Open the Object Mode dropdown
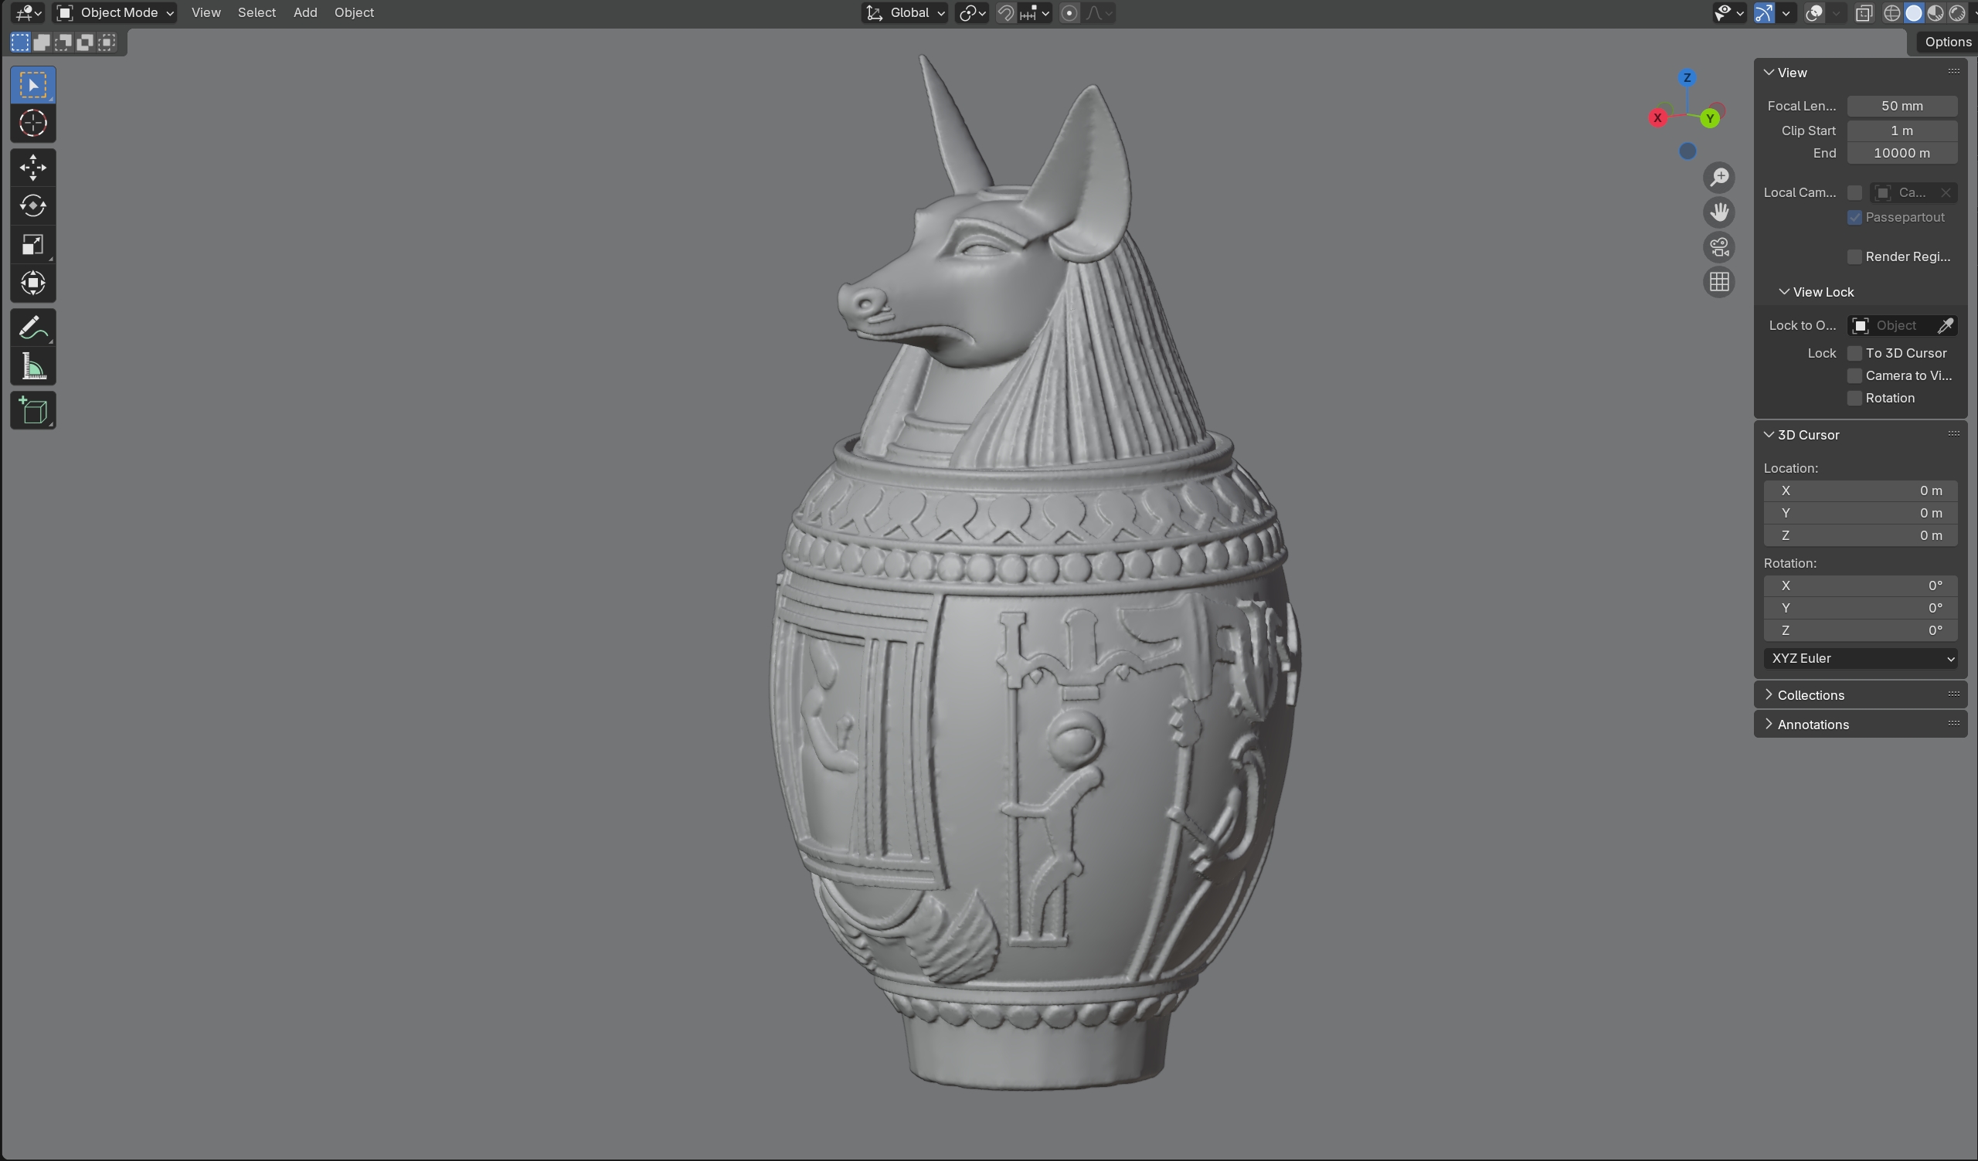The height and width of the screenshot is (1161, 1978). tap(115, 12)
